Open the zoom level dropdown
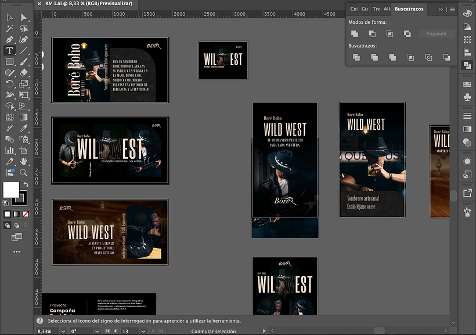The image size is (476, 335). click(63, 332)
